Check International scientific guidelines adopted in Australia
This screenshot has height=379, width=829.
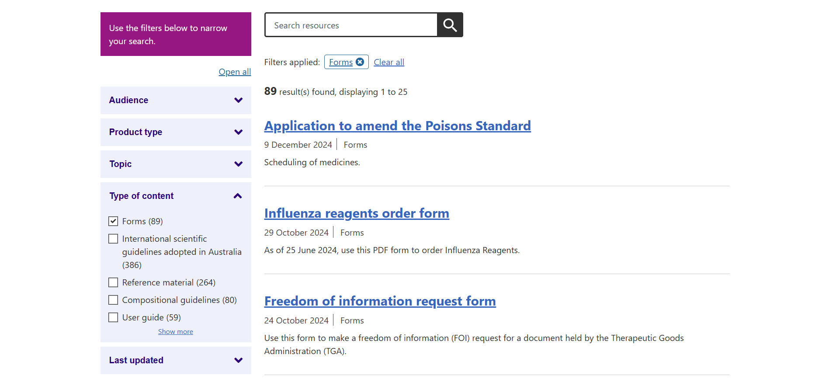(113, 239)
